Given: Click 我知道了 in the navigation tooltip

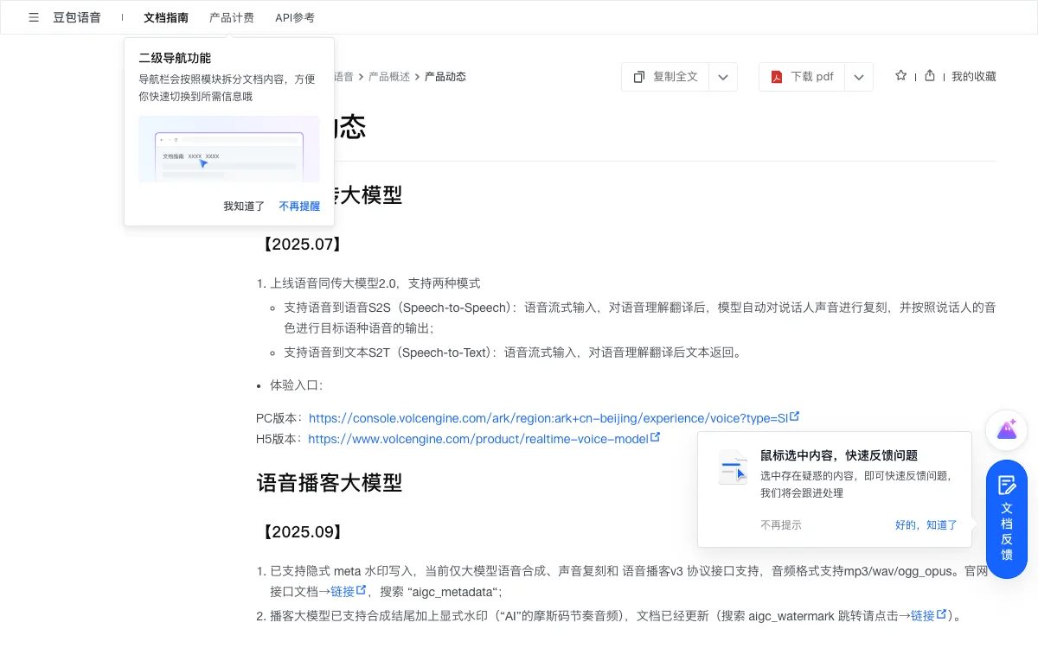Looking at the screenshot, I should (244, 206).
